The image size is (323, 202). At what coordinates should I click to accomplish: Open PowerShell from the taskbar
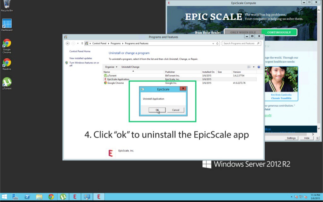(27, 197)
